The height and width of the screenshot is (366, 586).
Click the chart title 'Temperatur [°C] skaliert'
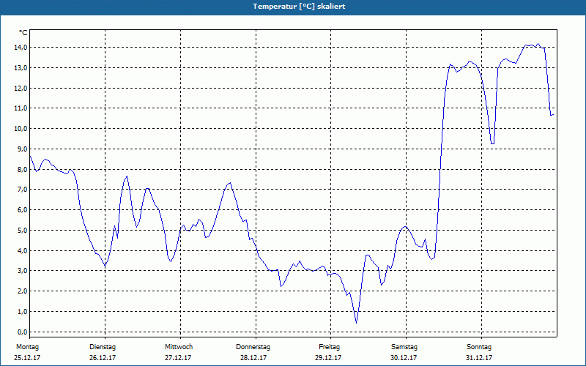[299, 7]
